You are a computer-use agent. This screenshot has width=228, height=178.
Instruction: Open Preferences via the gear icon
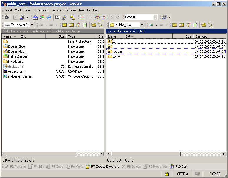pos(6,17)
